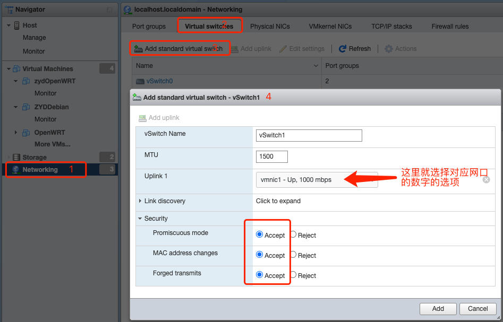Switch to the VMkernel NICs tab
Screen dimensions: 503x322
[330, 27]
